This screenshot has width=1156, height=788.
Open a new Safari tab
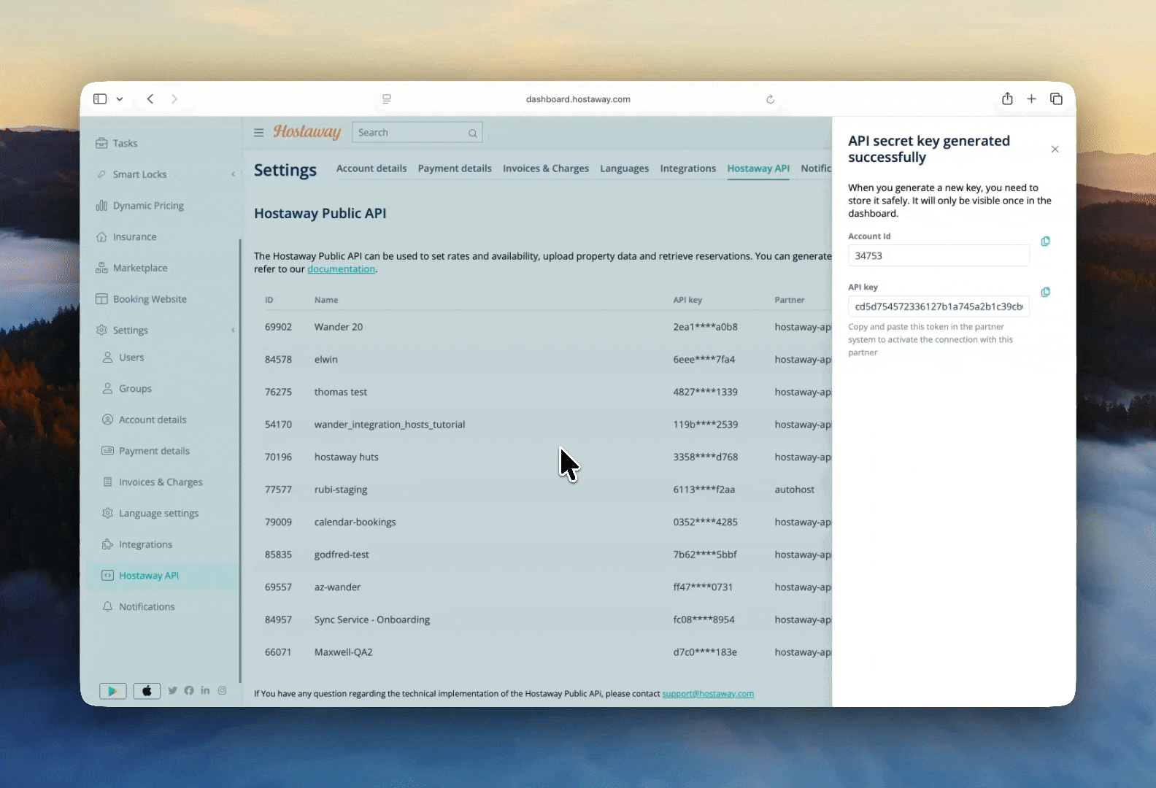coord(1031,99)
